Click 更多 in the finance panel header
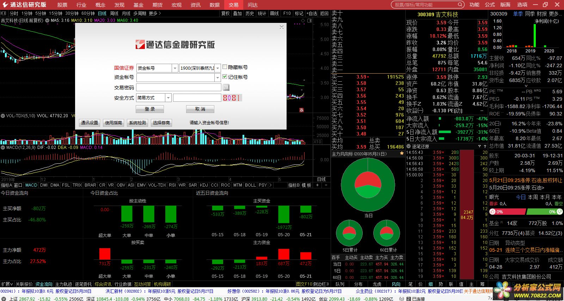564x301 pixels. click(x=555, y=14)
